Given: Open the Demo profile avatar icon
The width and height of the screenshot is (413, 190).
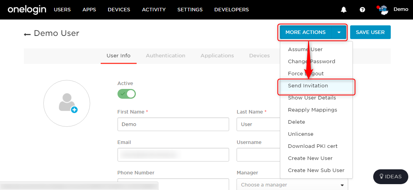Looking at the screenshot, I should [383, 10].
